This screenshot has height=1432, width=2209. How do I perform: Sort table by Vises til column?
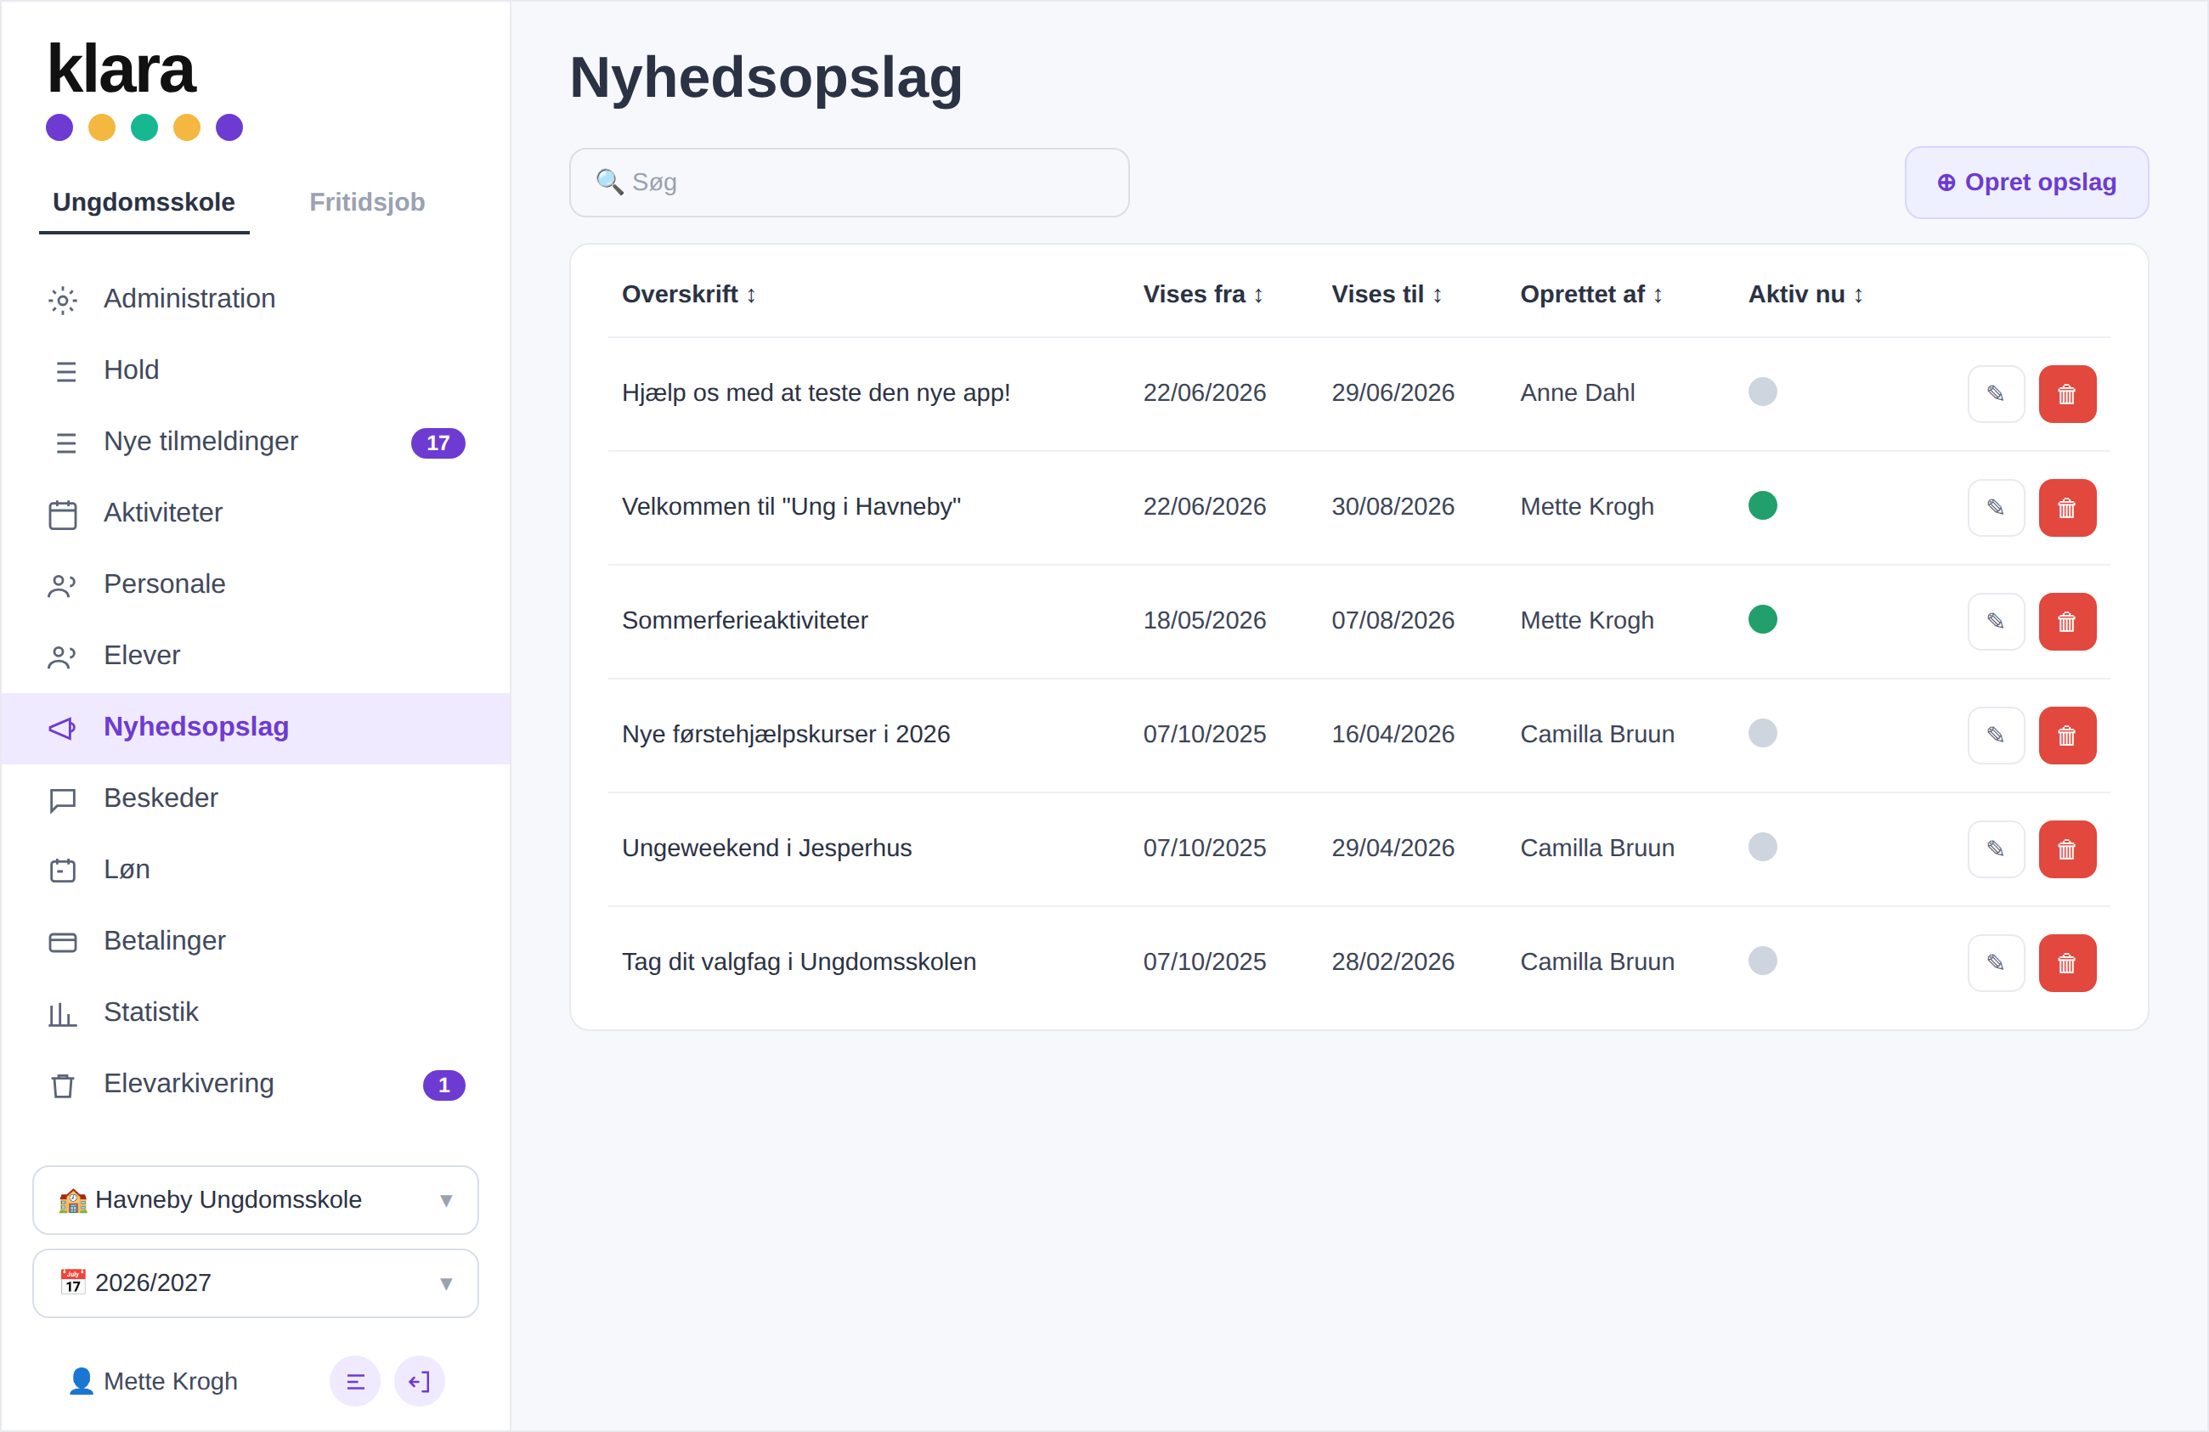(x=1387, y=294)
